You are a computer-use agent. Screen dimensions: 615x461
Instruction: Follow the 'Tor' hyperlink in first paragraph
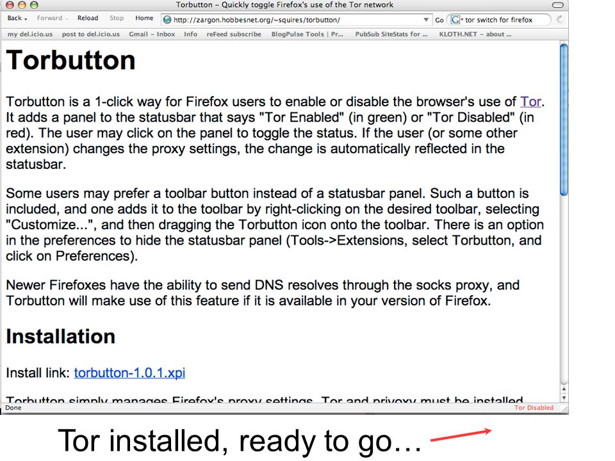530,102
